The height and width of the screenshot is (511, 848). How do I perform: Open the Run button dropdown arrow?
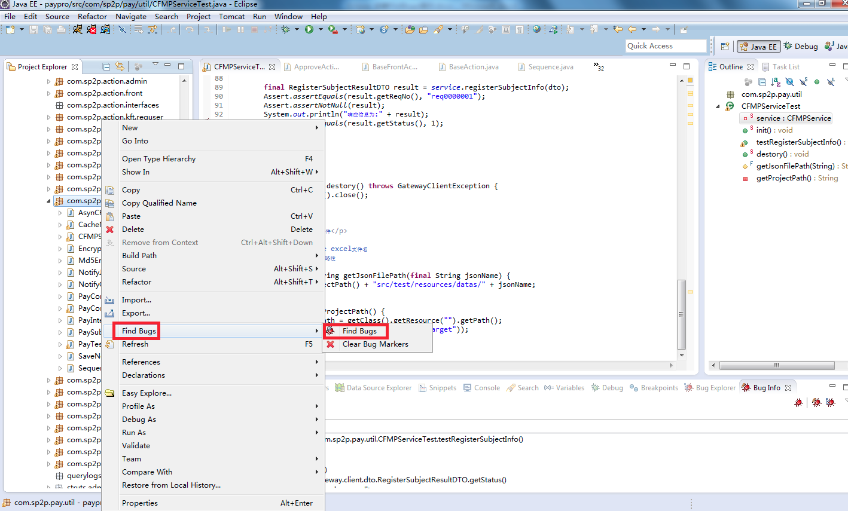click(x=321, y=29)
